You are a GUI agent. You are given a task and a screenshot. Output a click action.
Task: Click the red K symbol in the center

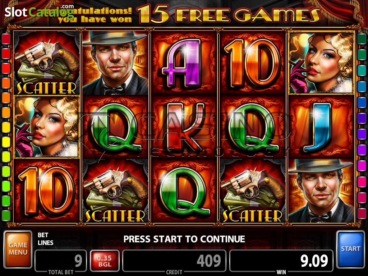pos(184,127)
